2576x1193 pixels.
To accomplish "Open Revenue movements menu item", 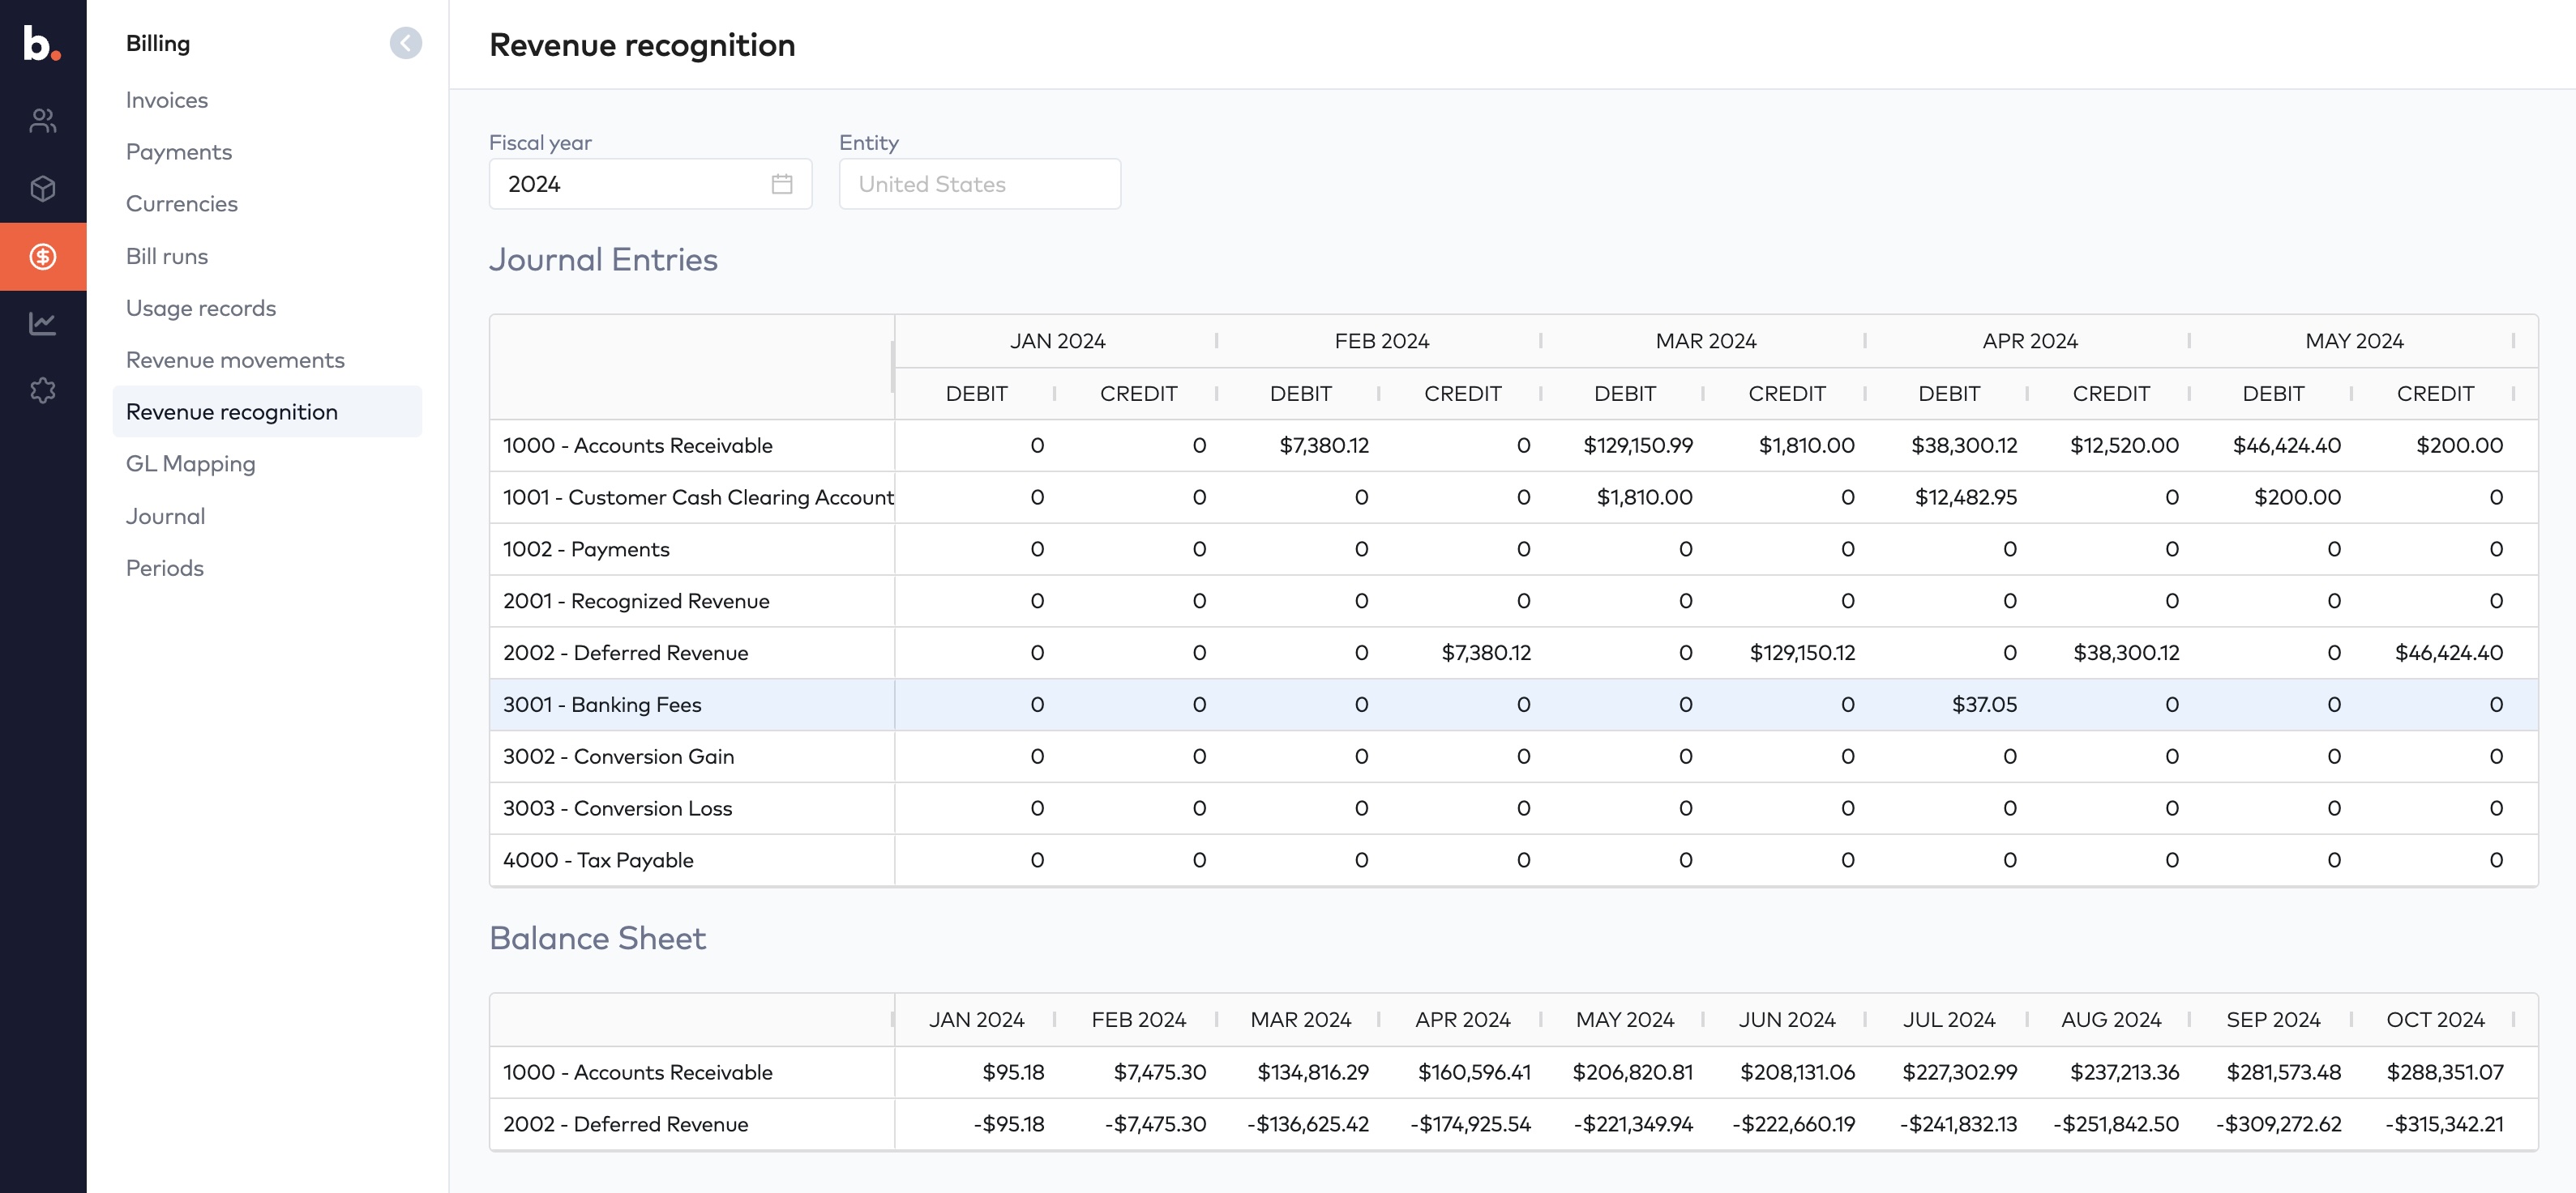I will [x=235, y=360].
